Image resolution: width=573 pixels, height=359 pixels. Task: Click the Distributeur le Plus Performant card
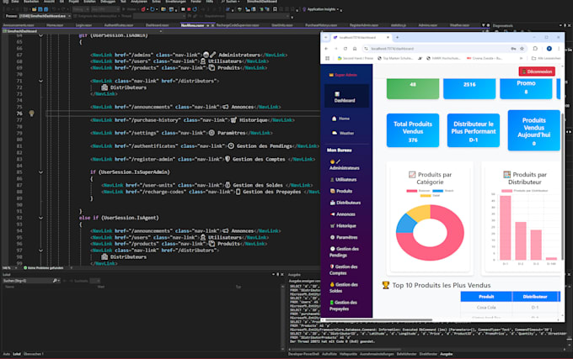(474, 130)
